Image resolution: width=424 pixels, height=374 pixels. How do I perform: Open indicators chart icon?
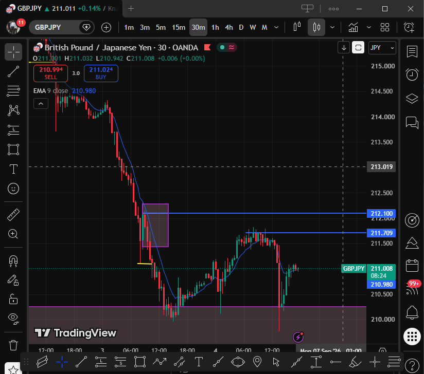point(353,27)
